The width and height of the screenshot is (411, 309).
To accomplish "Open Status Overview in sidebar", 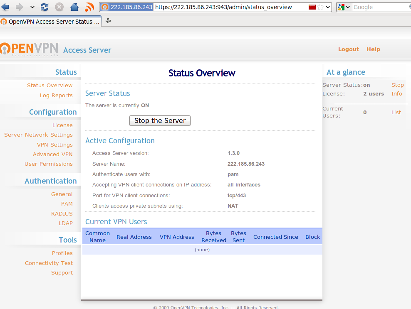I will click(x=50, y=85).
